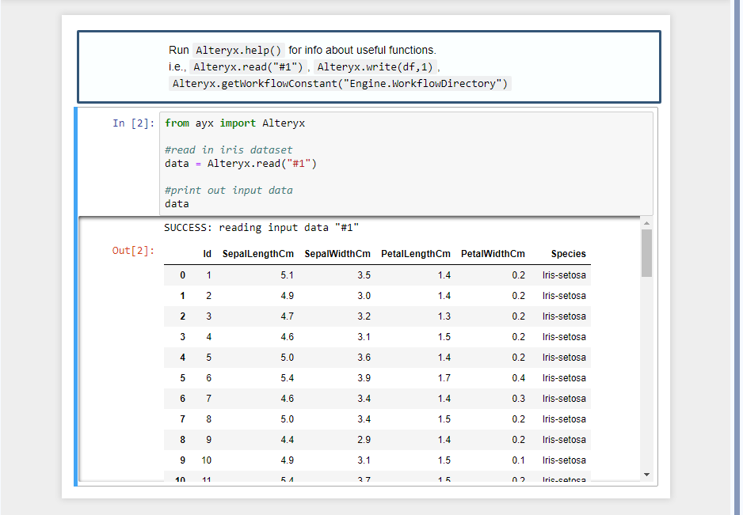The image size is (743, 515).
Task: Click the row index 6 label
Action: tap(182, 399)
